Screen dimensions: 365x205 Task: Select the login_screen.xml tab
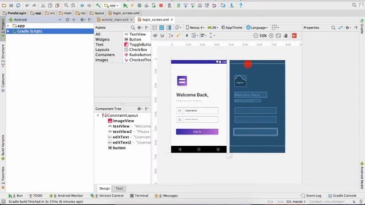tap(156, 20)
